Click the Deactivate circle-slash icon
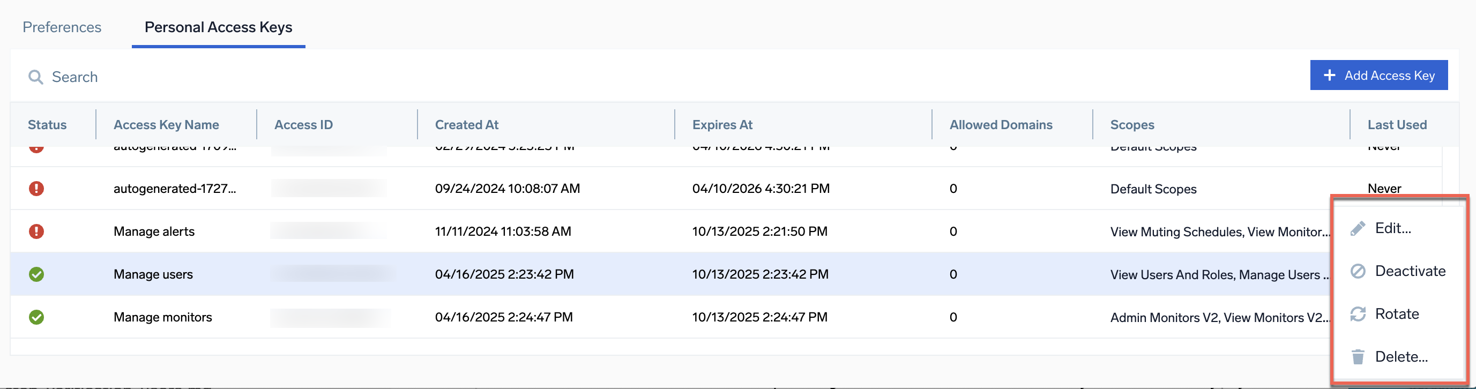 point(1358,271)
